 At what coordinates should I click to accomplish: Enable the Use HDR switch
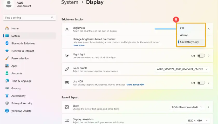pos(201,83)
